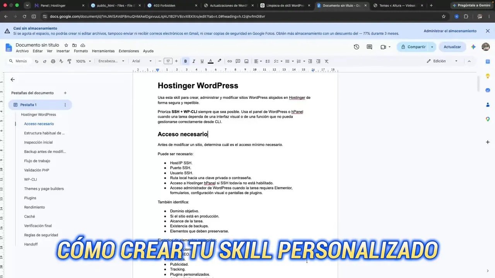The width and height of the screenshot is (495, 278).
Task: Click the Undo arrow in toolbar
Action: 37,61
